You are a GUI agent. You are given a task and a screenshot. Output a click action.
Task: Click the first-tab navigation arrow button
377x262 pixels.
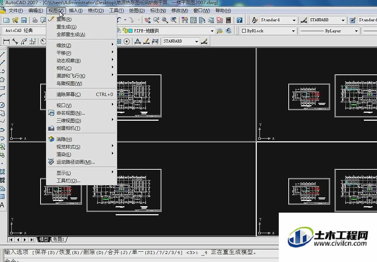(x=11, y=240)
